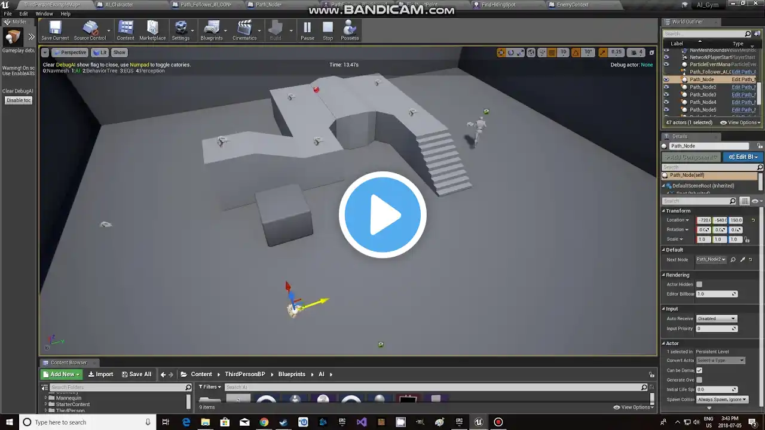
Task: Click the Edit BP button in Details
Action: [742, 157]
